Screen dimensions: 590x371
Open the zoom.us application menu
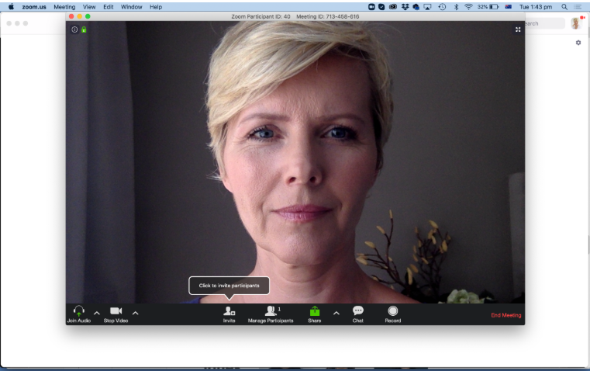pos(34,7)
